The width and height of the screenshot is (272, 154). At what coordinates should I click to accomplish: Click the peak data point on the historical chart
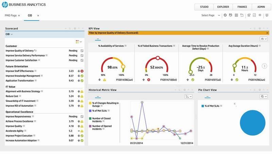[142, 103]
